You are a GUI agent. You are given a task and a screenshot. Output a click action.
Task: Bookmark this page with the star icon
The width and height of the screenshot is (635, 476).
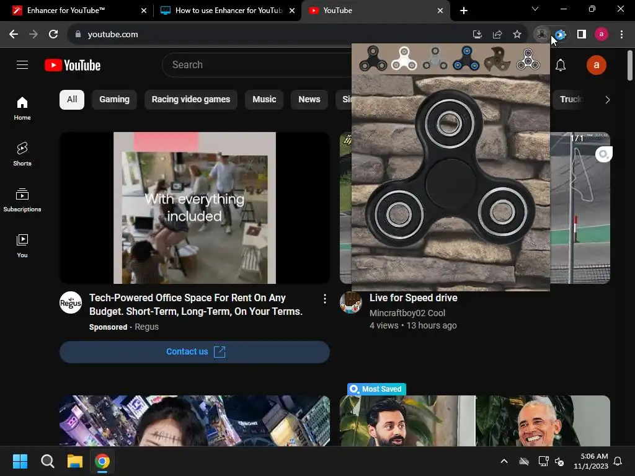pyautogui.click(x=517, y=35)
